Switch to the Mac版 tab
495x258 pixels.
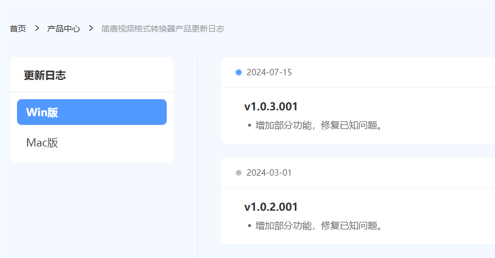[x=42, y=143]
